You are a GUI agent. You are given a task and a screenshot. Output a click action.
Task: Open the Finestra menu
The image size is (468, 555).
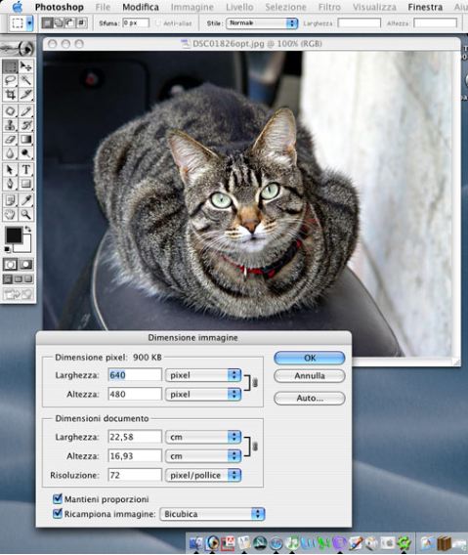pyautogui.click(x=425, y=7)
